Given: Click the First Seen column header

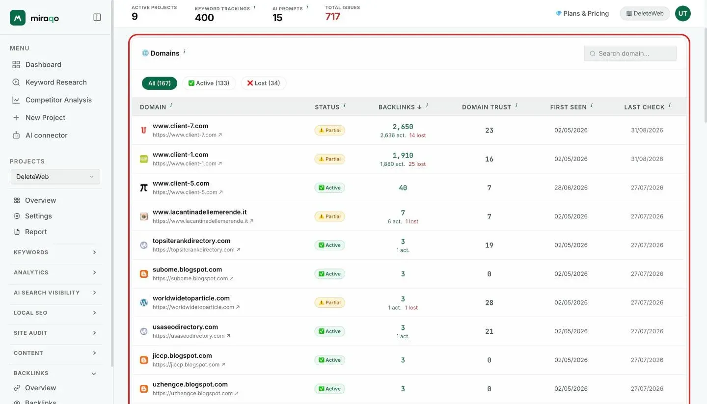Looking at the screenshot, I should [x=568, y=107].
